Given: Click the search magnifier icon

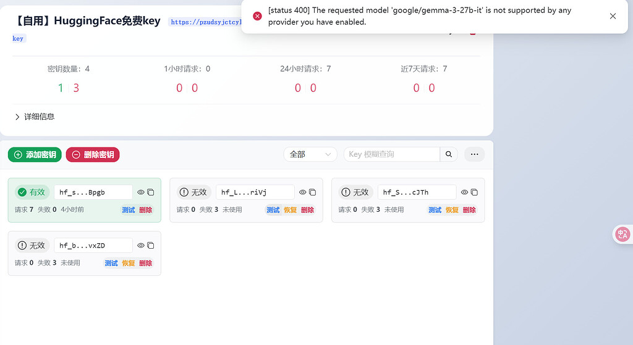Looking at the screenshot, I should 449,154.
